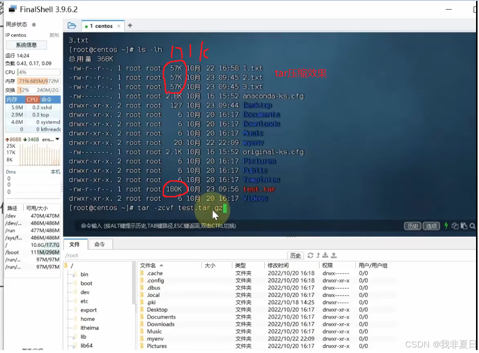Click the sshd process row
Image resolution: width=479 pixels, height=353 pixels.
pyautogui.click(x=33, y=108)
